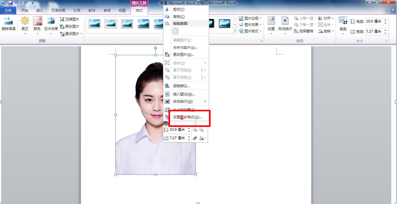Launch the 大小 size dialog launcher
Image resolution: width=397 pixels, height=204 pixels.
pyautogui.click(x=386, y=40)
